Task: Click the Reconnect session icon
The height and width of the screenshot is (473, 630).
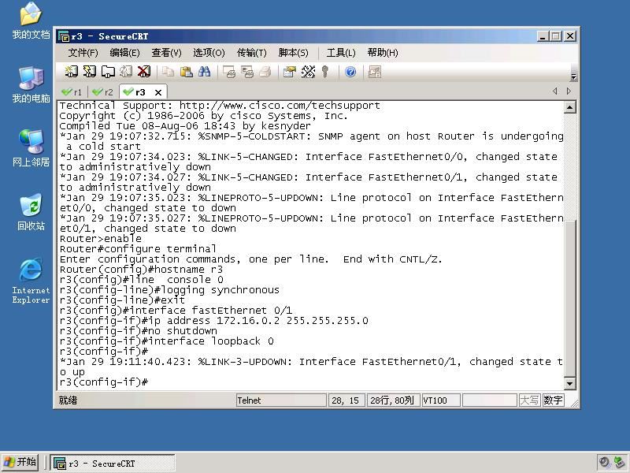Action: point(126,72)
